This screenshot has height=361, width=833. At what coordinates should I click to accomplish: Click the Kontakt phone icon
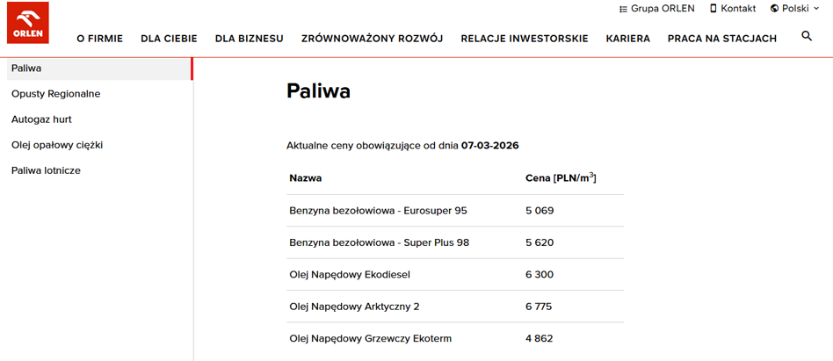(x=713, y=9)
